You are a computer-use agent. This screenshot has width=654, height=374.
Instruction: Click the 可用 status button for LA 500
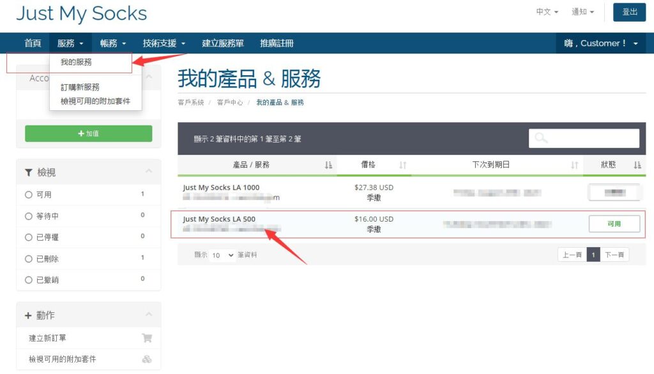(614, 224)
